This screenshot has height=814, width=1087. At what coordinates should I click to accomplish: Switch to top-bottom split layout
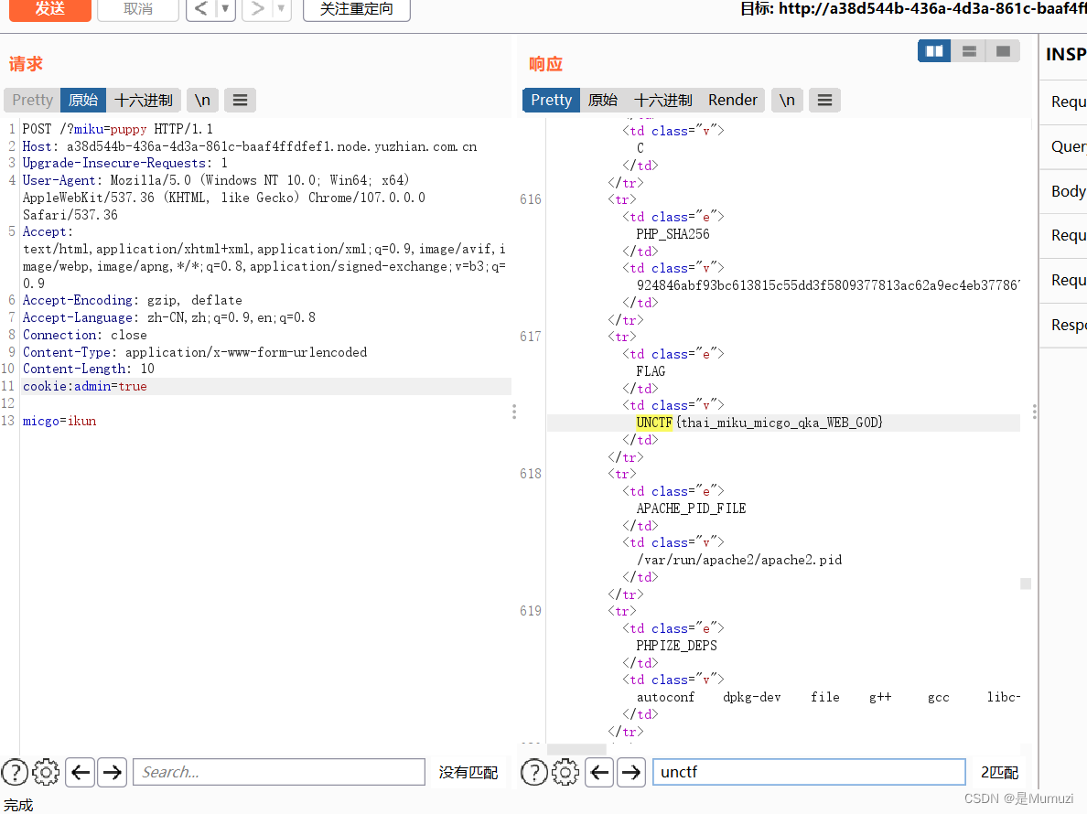[x=969, y=51]
